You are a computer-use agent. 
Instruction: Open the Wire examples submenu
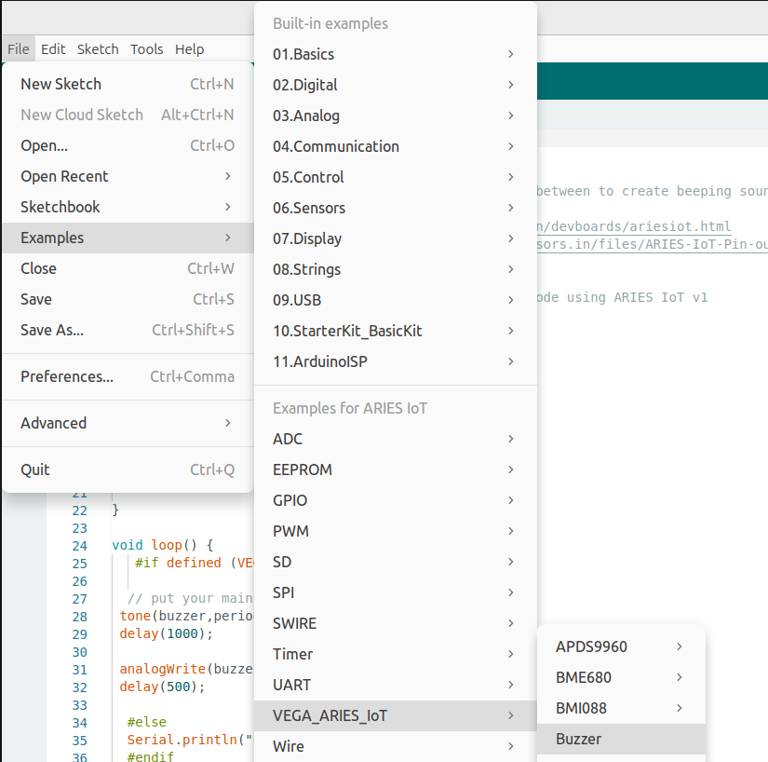[396, 746]
